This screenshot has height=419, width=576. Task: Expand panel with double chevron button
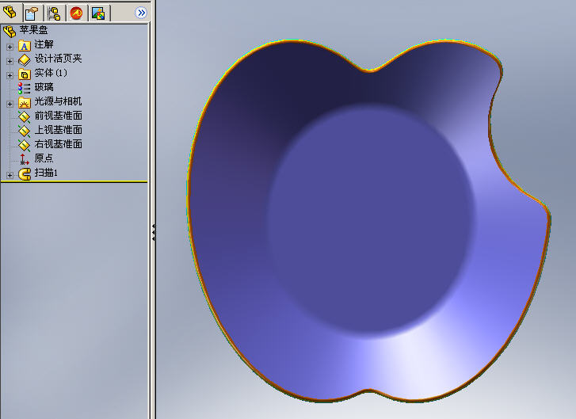(x=141, y=13)
